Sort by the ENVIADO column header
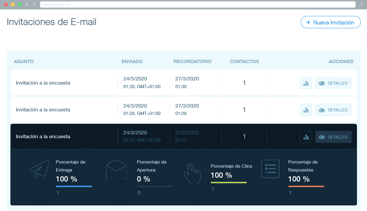This screenshot has width=367, height=211. click(x=132, y=62)
